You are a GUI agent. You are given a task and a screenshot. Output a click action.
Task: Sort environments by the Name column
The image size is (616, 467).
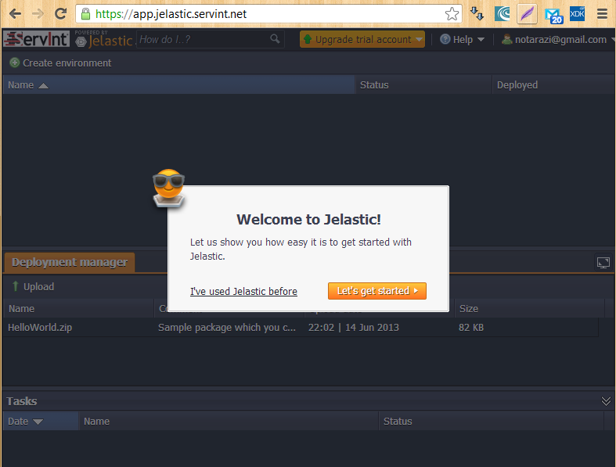click(x=178, y=84)
